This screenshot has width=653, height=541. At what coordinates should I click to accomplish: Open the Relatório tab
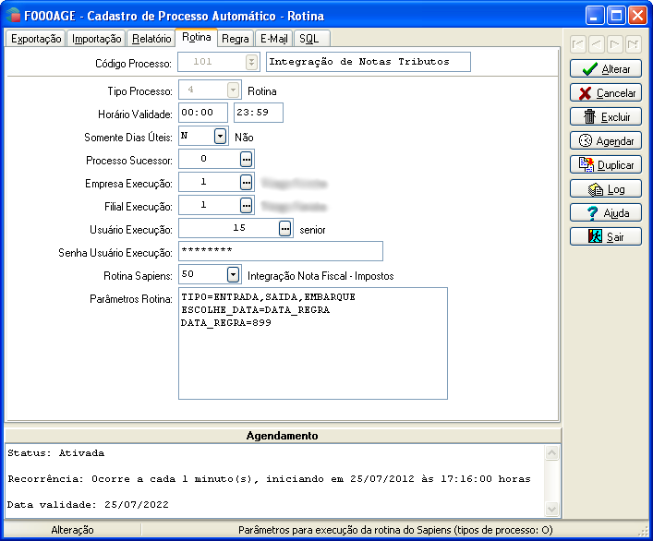tap(151, 39)
